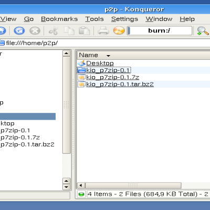210x210 pixels.
Task: Click the Reload toolbar icon
Action: (19, 31)
